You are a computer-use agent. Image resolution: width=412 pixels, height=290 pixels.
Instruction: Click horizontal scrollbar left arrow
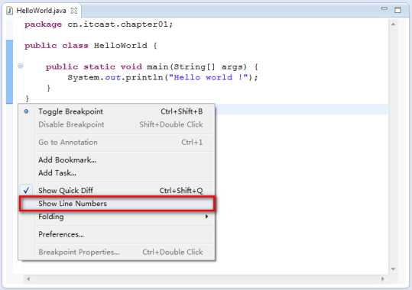point(28,279)
